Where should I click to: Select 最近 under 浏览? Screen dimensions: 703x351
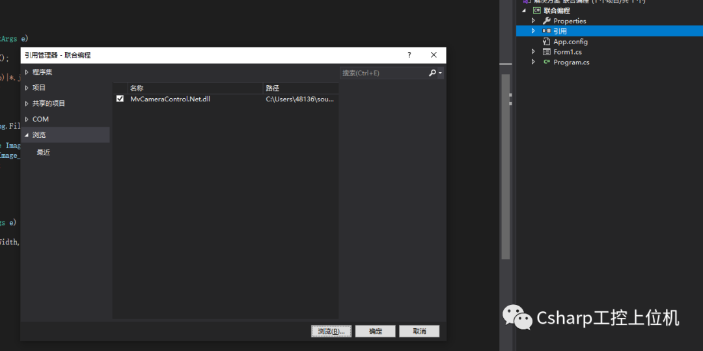pyautogui.click(x=44, y=152)
